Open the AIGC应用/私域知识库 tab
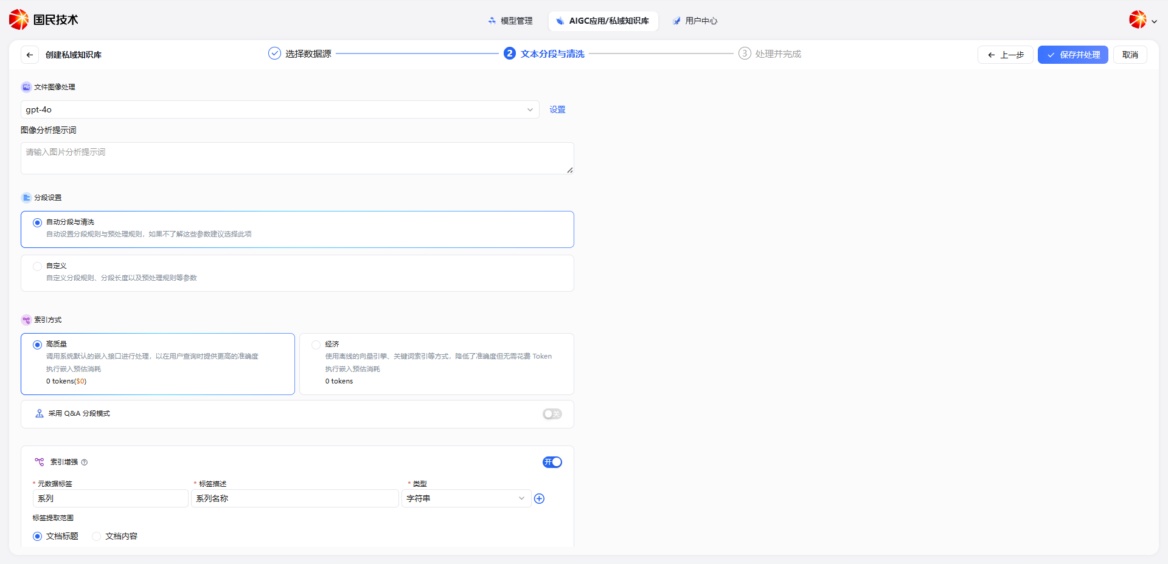 click(x=603, y=21)
